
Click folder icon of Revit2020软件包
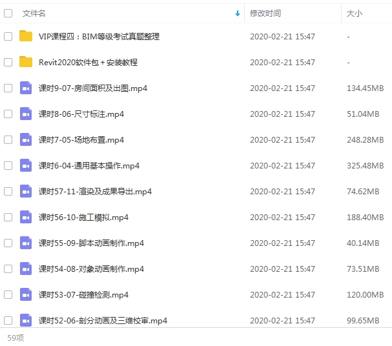[26, 62]
